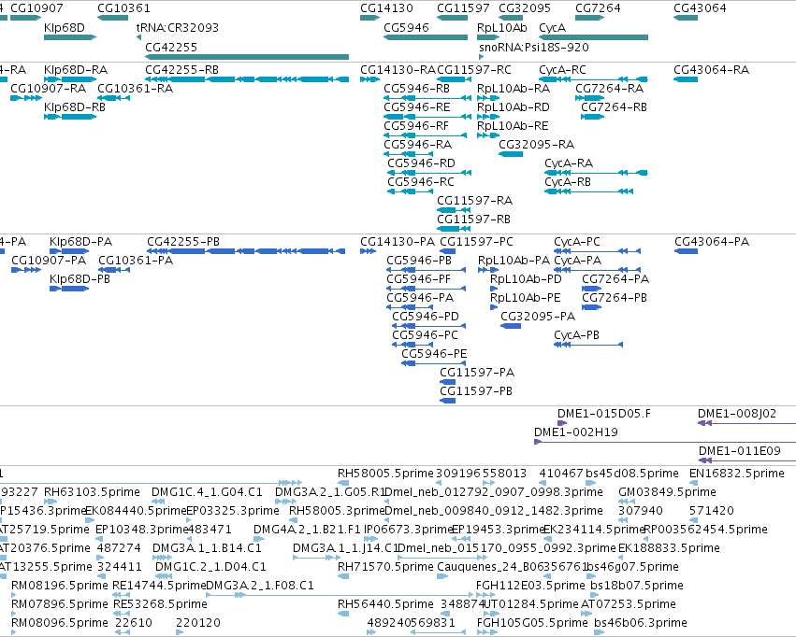Select protein label CycA-PB
The height and width of the screenshot is (637, 796).
click(x=576, y=335)
